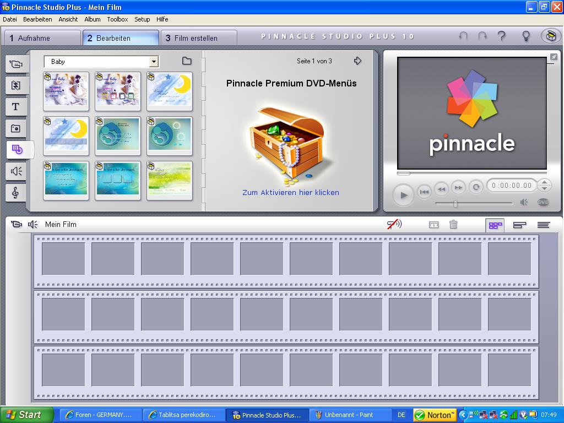This screenshot has width=564, height=423.
Task: Mute the player audio
Action: pyautogui.click(x=524, y=203)
